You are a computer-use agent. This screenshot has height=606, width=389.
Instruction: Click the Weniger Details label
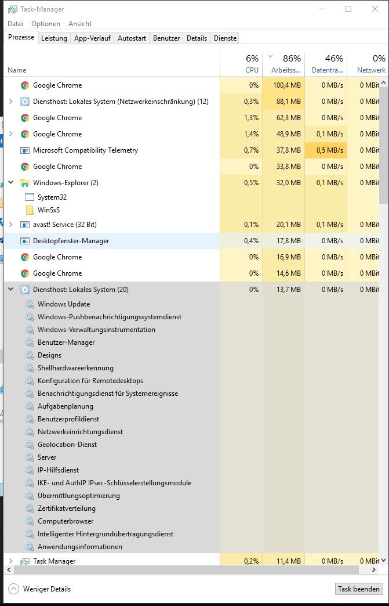pos(47,589)
